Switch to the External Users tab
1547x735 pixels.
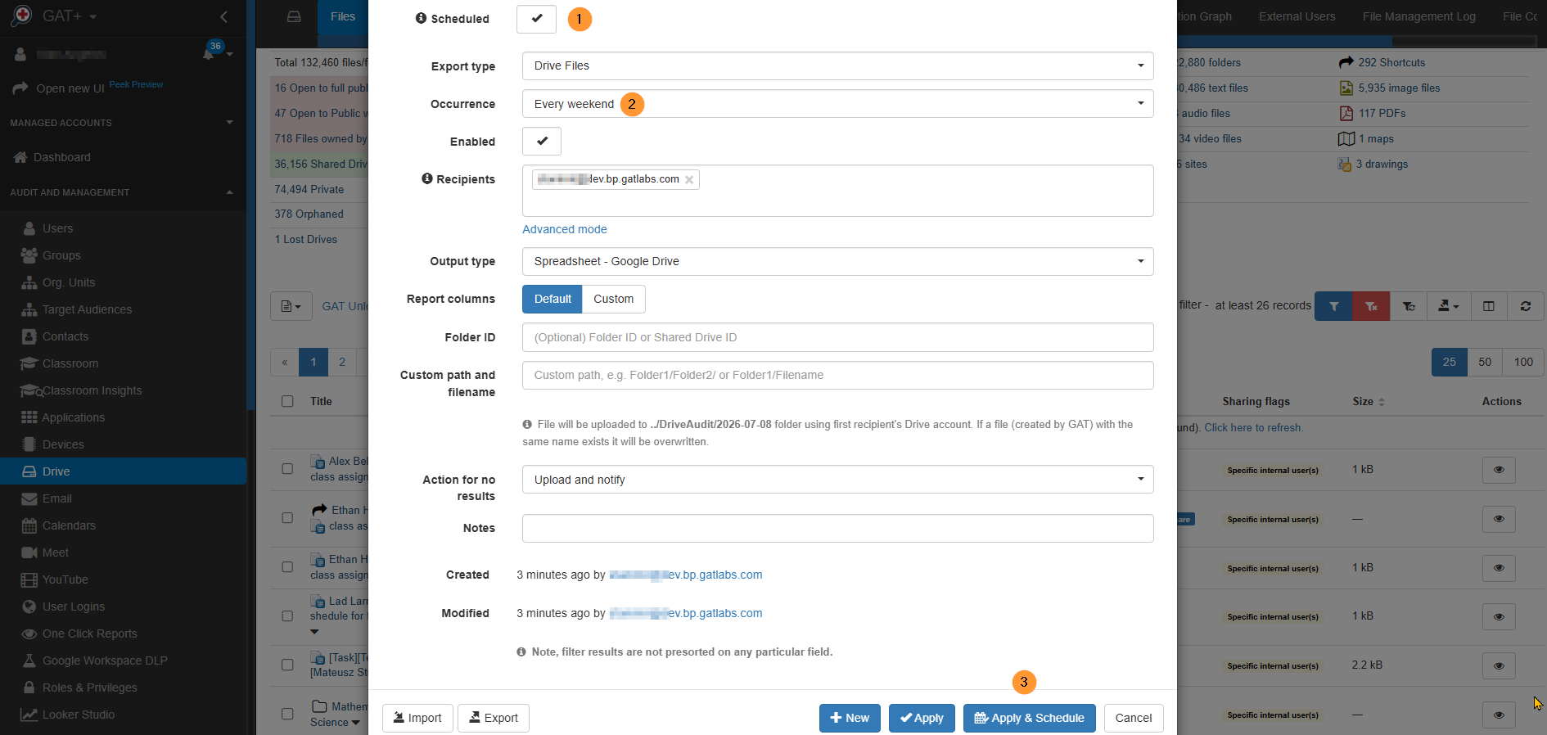click(1297, 16)
